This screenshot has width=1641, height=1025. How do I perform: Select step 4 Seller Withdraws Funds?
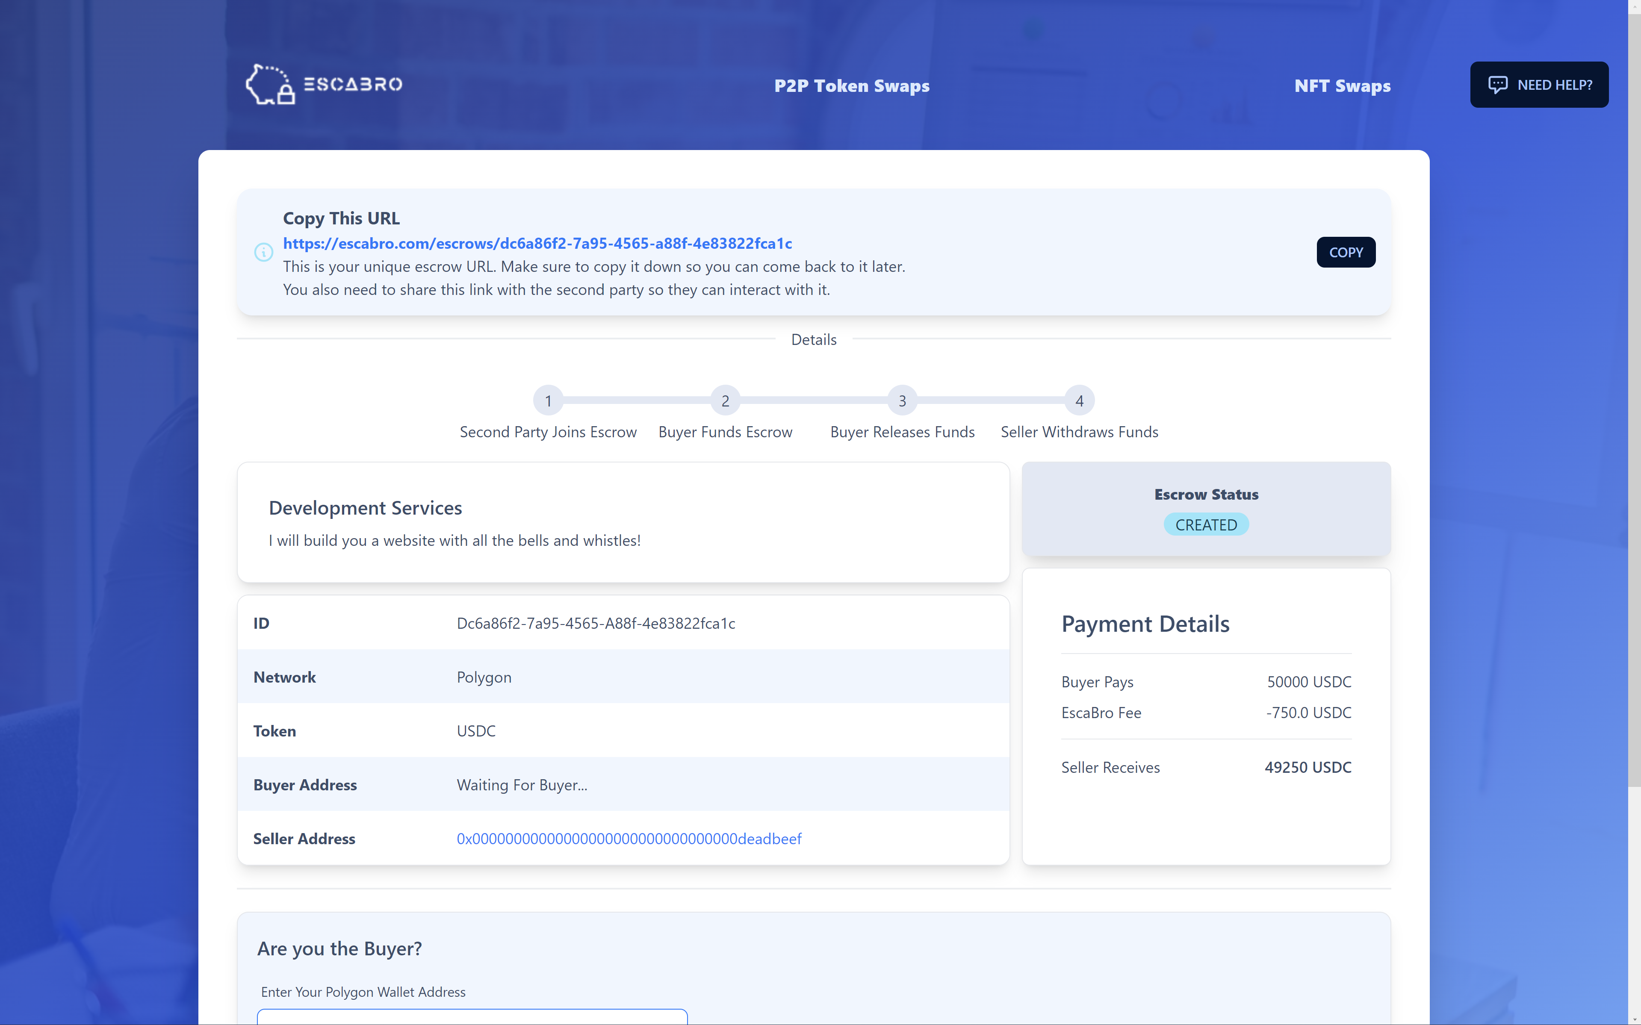tap(1079, 401)
